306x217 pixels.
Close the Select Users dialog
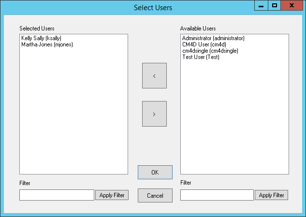pyautogui.click(x=292, y=6)
